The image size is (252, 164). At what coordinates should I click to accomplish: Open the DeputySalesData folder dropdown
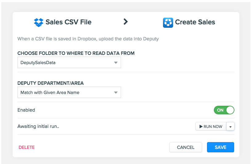[x=69, y=63]
